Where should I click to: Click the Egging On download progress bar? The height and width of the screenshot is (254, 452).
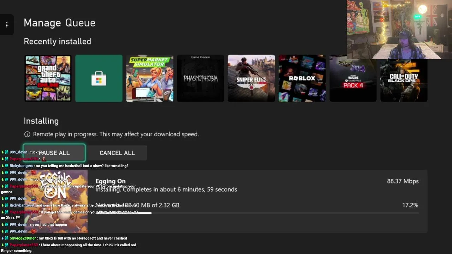tap(258, 213)
